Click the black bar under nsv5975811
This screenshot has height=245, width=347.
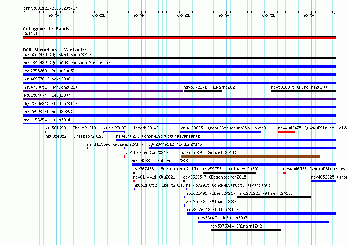coord(230,173)
